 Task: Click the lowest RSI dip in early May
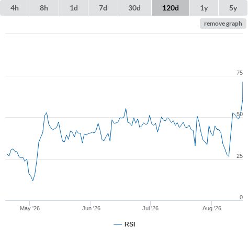click(x=33, y=180)
